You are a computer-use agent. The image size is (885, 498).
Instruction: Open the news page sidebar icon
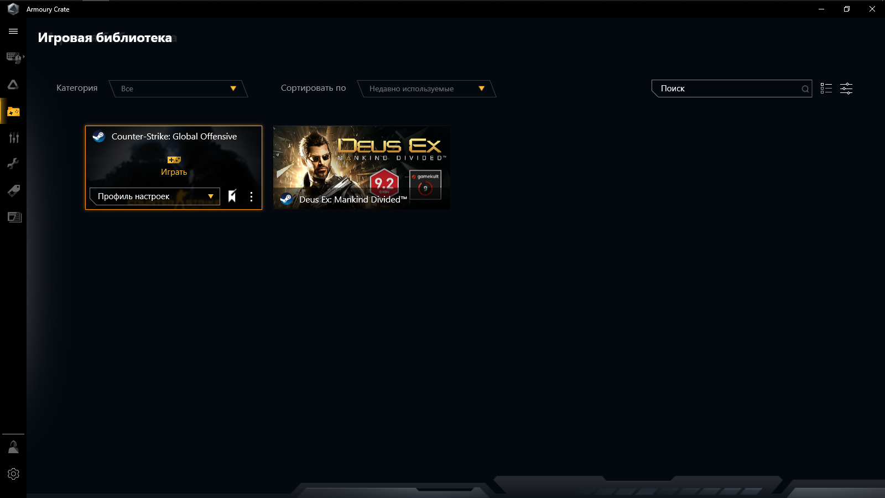point(13,217)
